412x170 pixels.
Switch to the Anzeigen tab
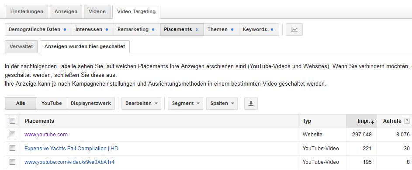pos(66,11)
